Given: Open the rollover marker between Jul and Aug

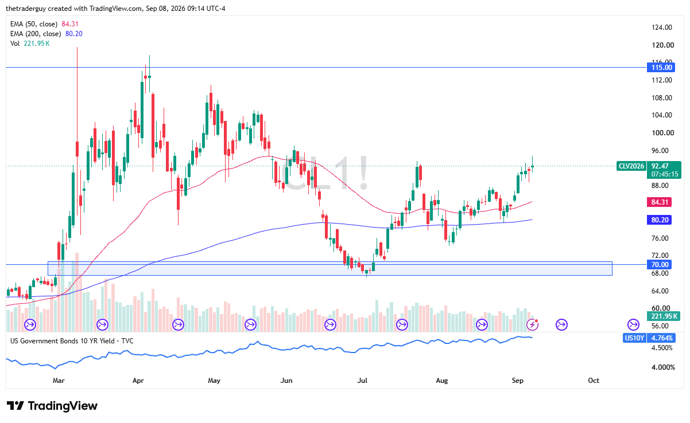Looking at the screenshot, I should click(x=402, y=325).
